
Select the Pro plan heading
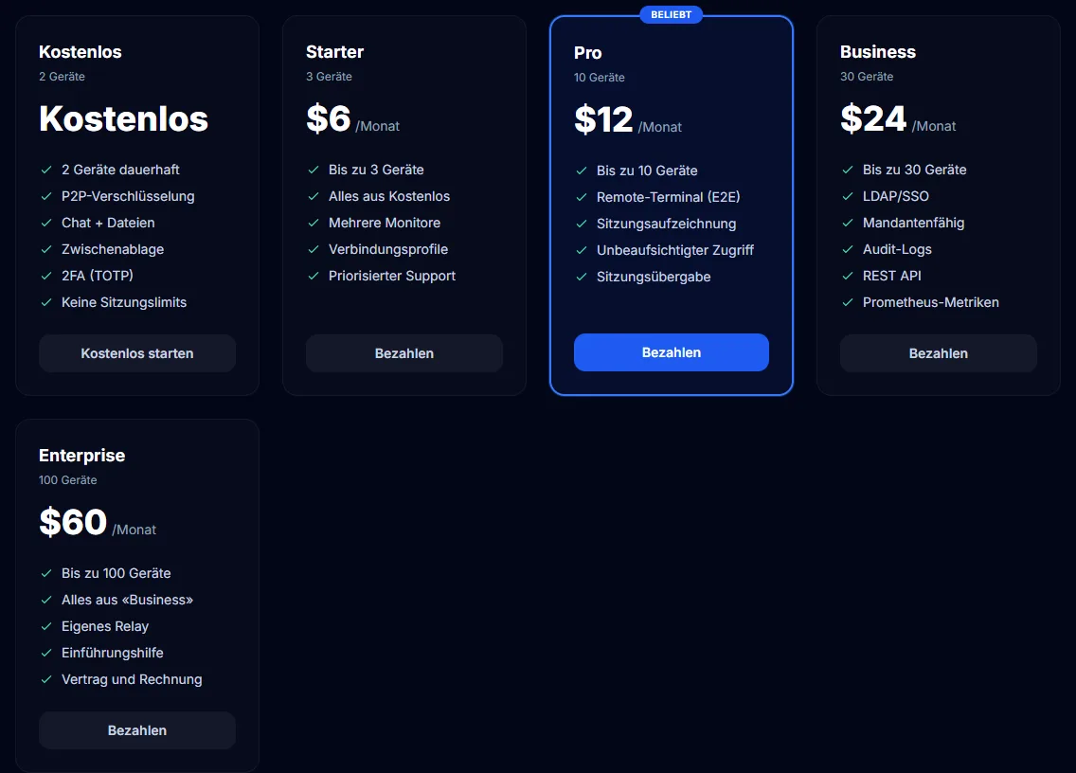coord(588,53)
